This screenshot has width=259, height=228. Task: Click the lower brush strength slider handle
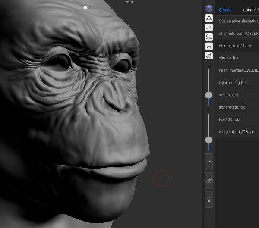[x=208, y=140]
